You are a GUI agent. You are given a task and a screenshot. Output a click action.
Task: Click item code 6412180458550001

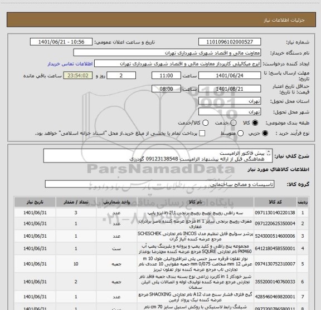coord(275,248)
